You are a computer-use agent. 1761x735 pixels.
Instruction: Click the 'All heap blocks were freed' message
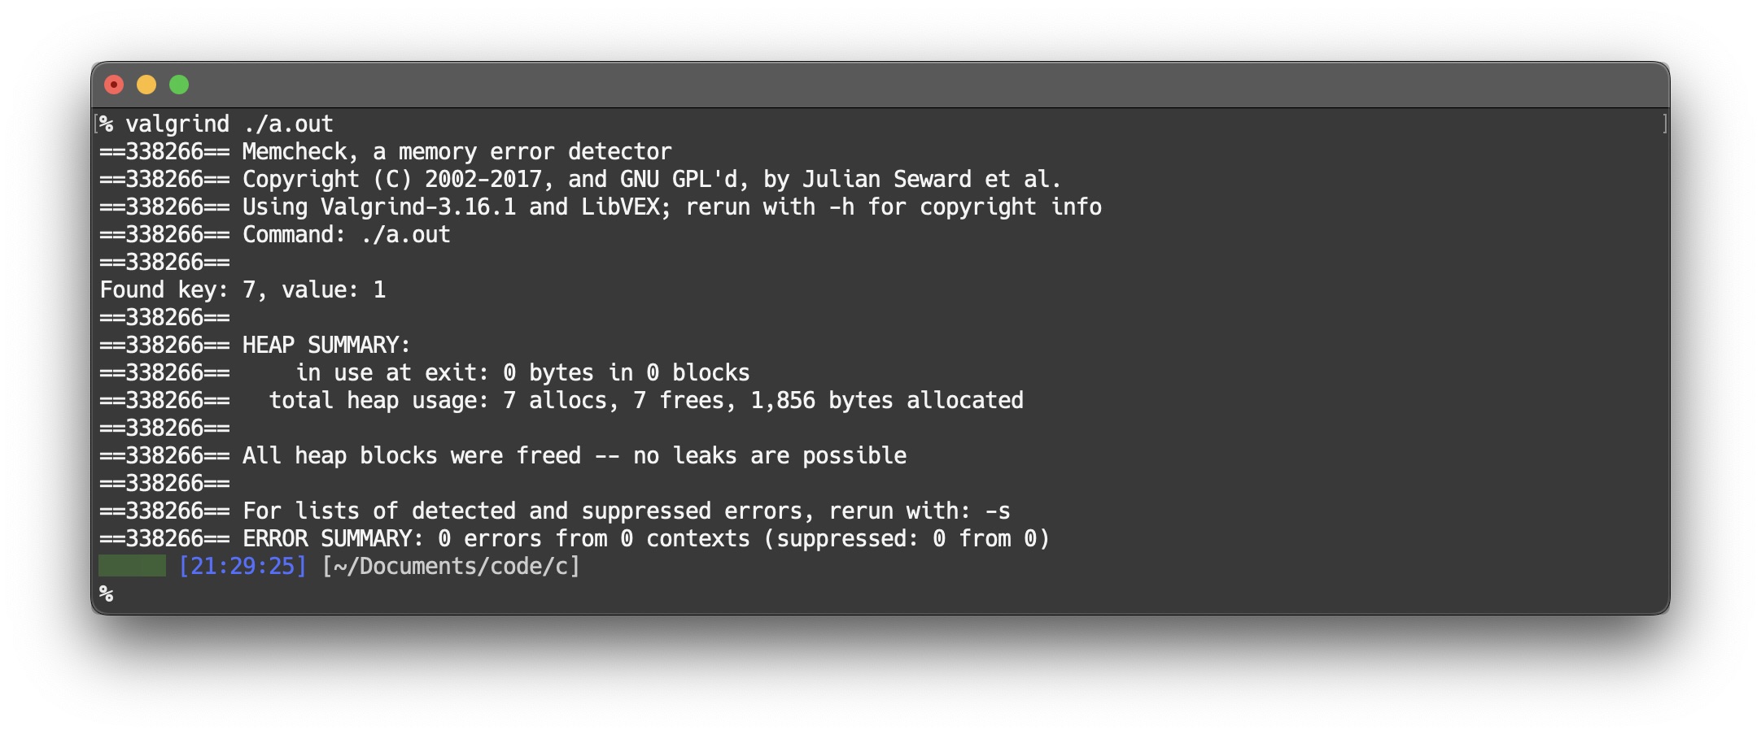coord(574,455)
